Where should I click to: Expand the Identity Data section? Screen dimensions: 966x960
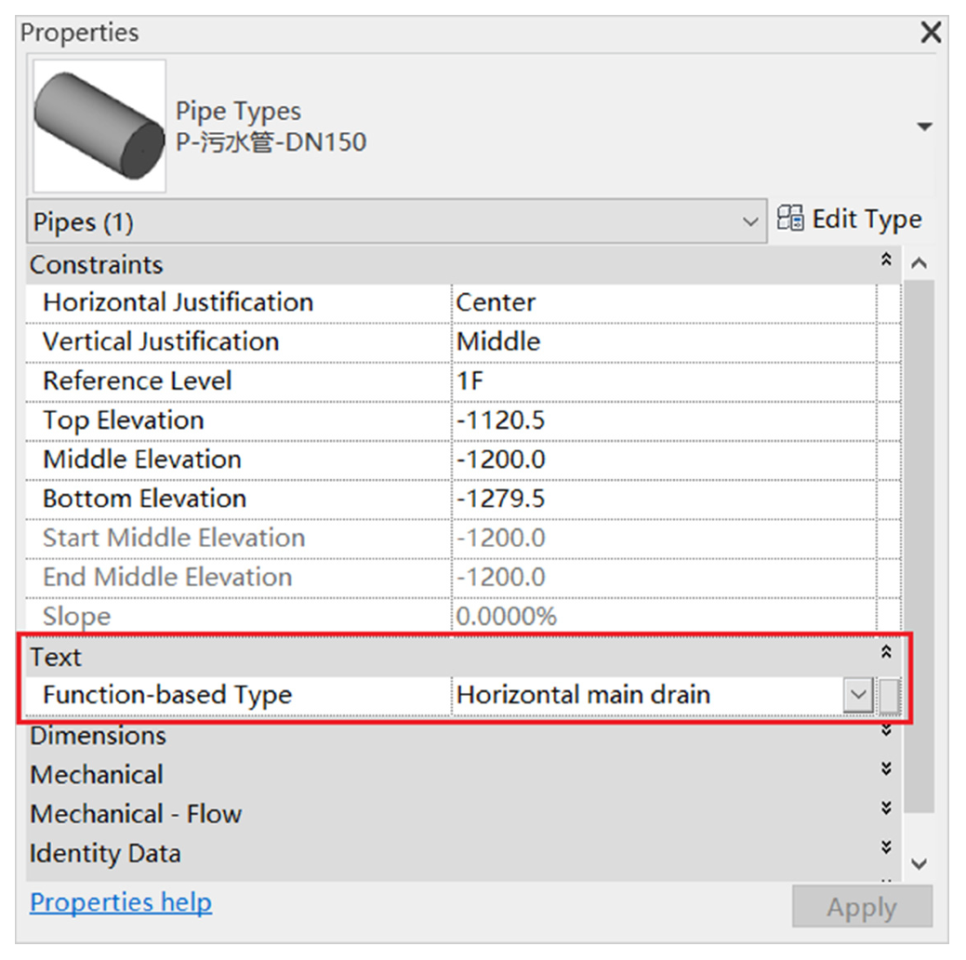point(886,847)
